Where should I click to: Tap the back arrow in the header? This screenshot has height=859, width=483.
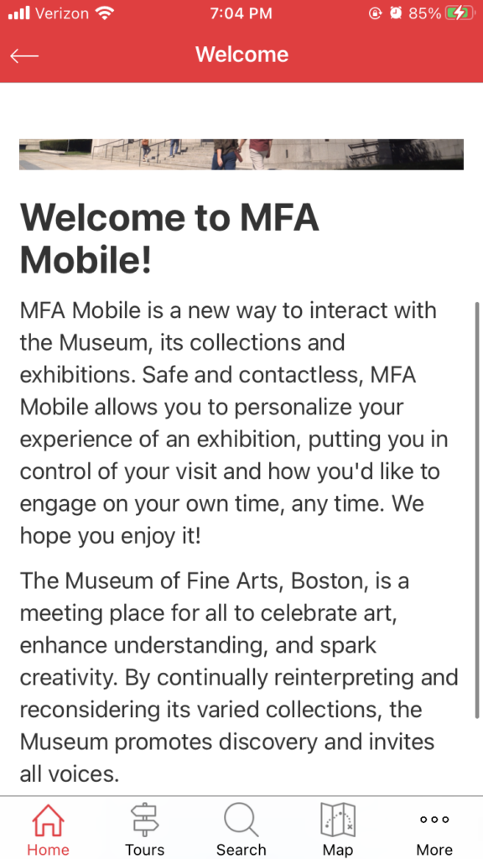[24, 55]
